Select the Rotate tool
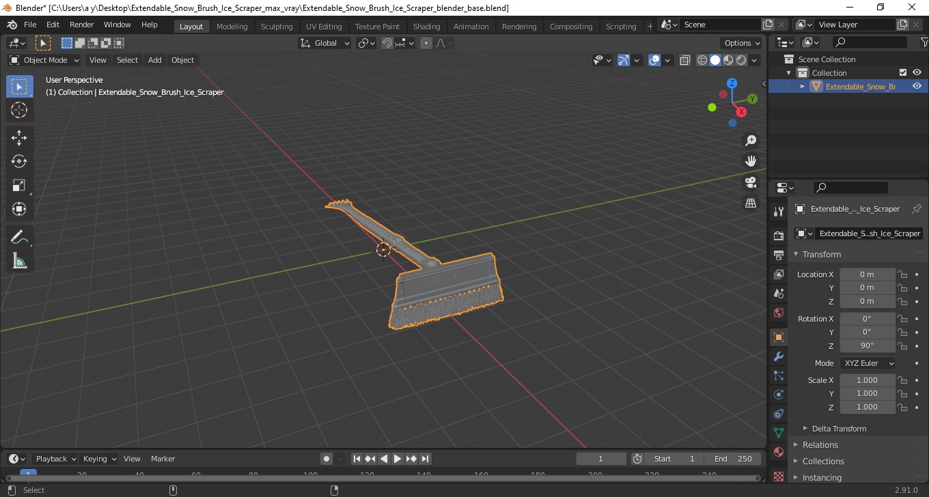This screenshot has height=497, width=929. click(x=19, y=161)
